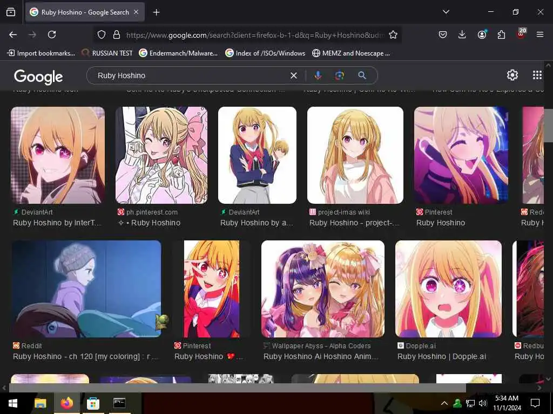Open Dopple.ai Ruby Hoshino image
The width and height of the screenshot is (553, 414).
tap(448, 289)
